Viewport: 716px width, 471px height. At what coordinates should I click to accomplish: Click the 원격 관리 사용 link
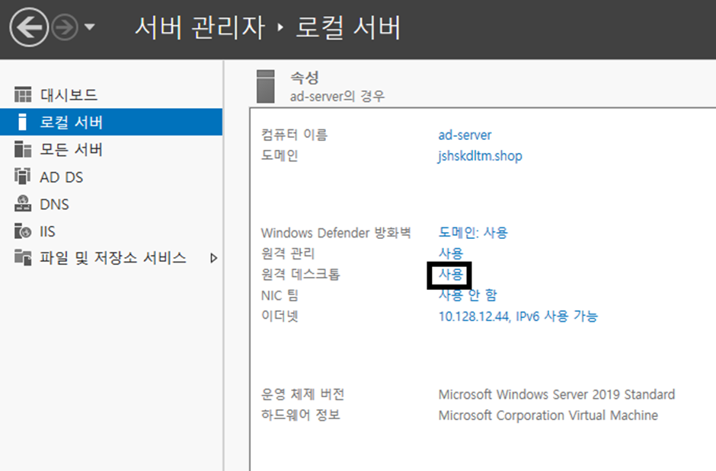click(x=450, y=253)
